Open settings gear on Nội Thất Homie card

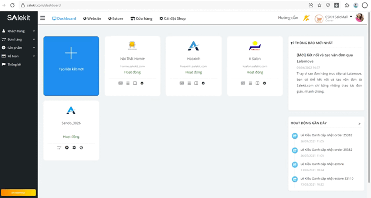coord(142,83)
